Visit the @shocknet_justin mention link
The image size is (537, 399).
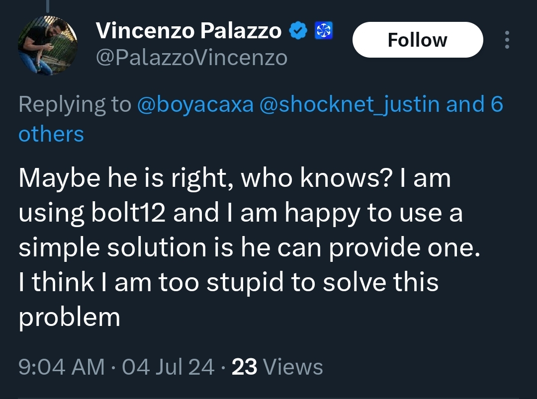click(x=350, y=105)
